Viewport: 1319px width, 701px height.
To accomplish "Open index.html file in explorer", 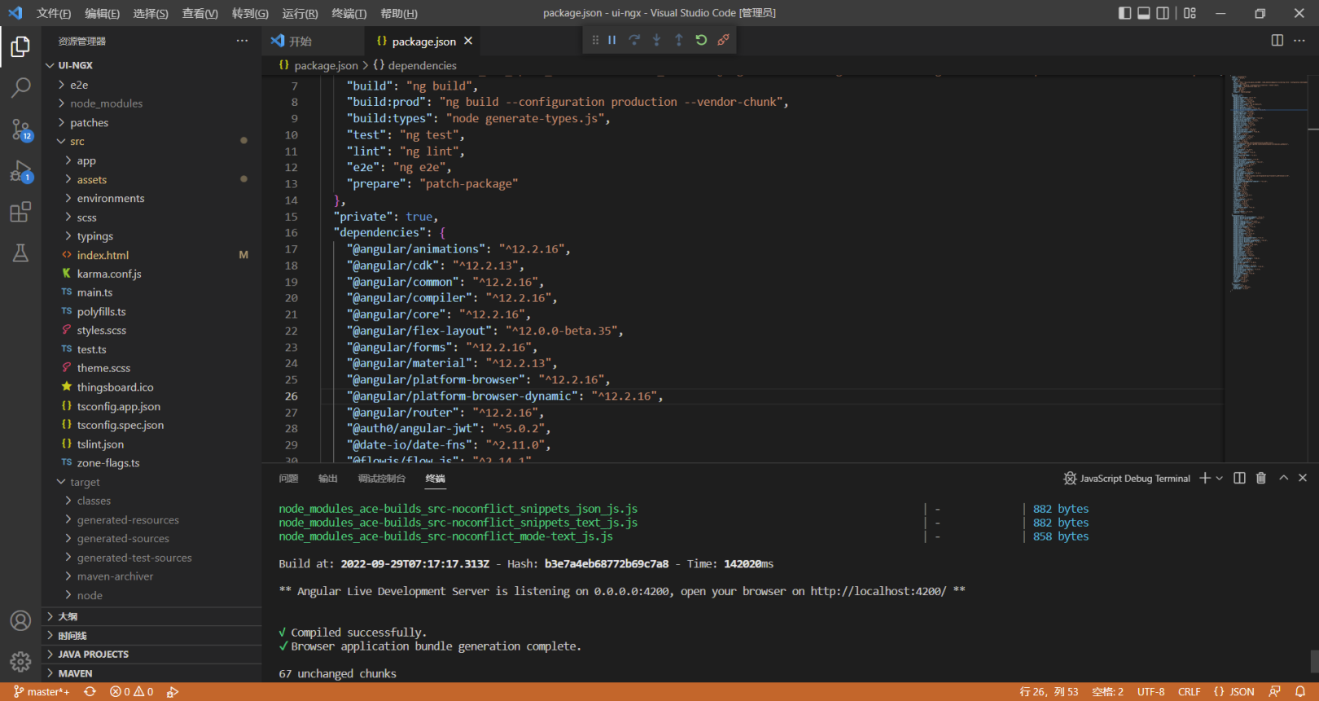I will [x=151, y=255].
